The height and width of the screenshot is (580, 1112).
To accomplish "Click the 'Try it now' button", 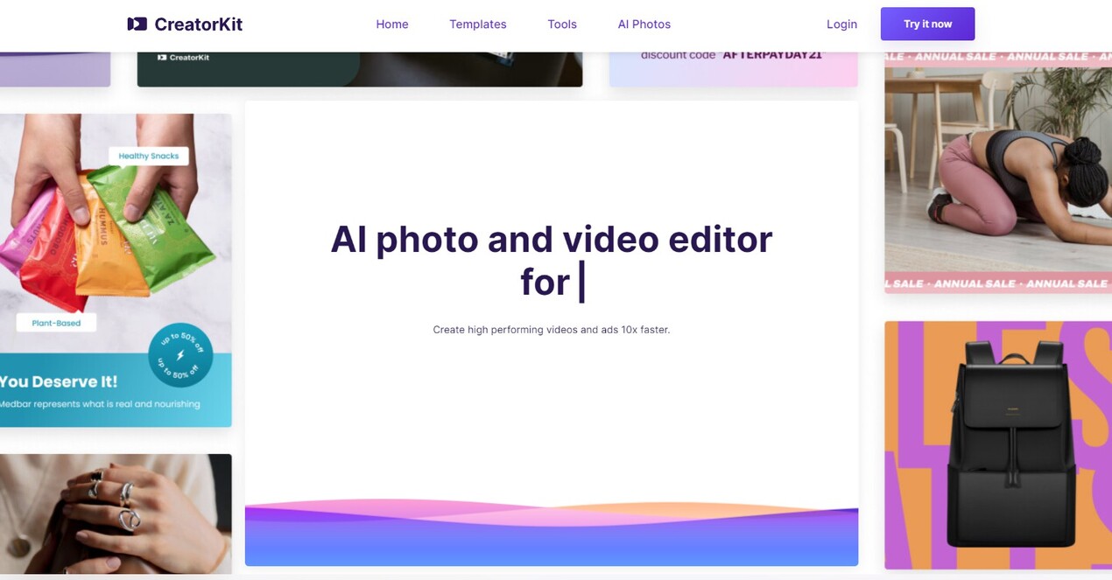I will pos(927,24).
